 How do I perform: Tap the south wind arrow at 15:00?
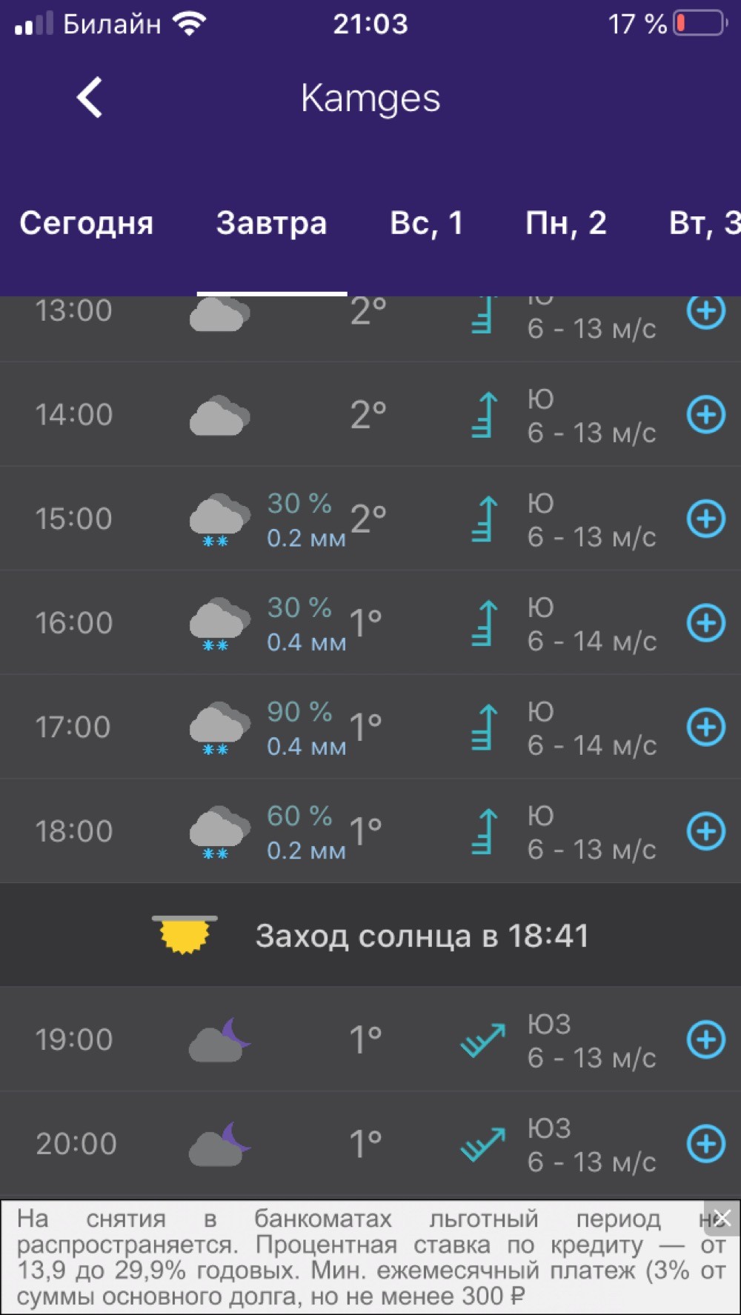click(x=483, y=519)
